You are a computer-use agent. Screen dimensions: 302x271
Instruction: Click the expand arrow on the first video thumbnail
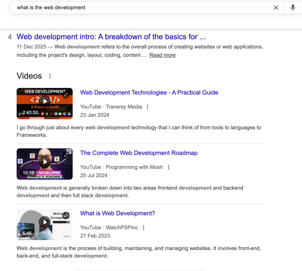tap(66, 95)
